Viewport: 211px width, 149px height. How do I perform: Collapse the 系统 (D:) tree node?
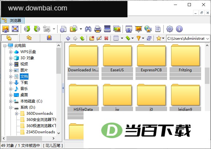pos(11,108)
